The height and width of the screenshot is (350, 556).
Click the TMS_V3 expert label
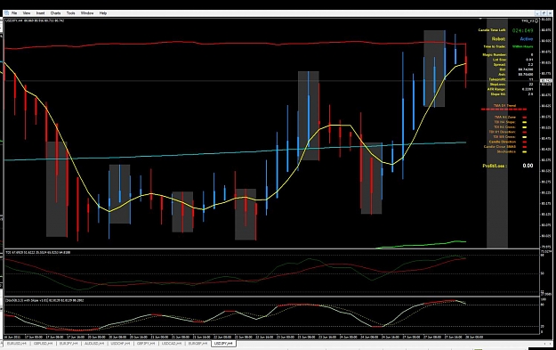(528, 21)
